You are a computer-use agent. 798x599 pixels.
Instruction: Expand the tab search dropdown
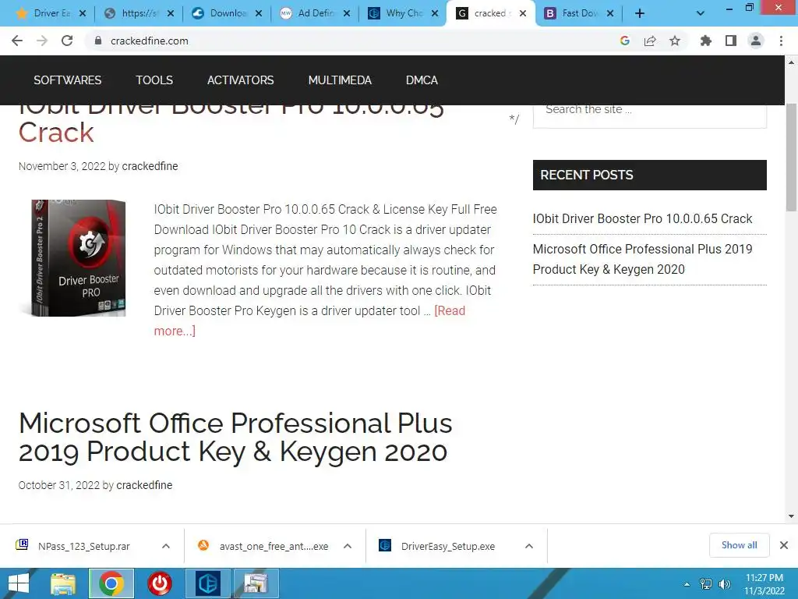[x=701, y=13]
